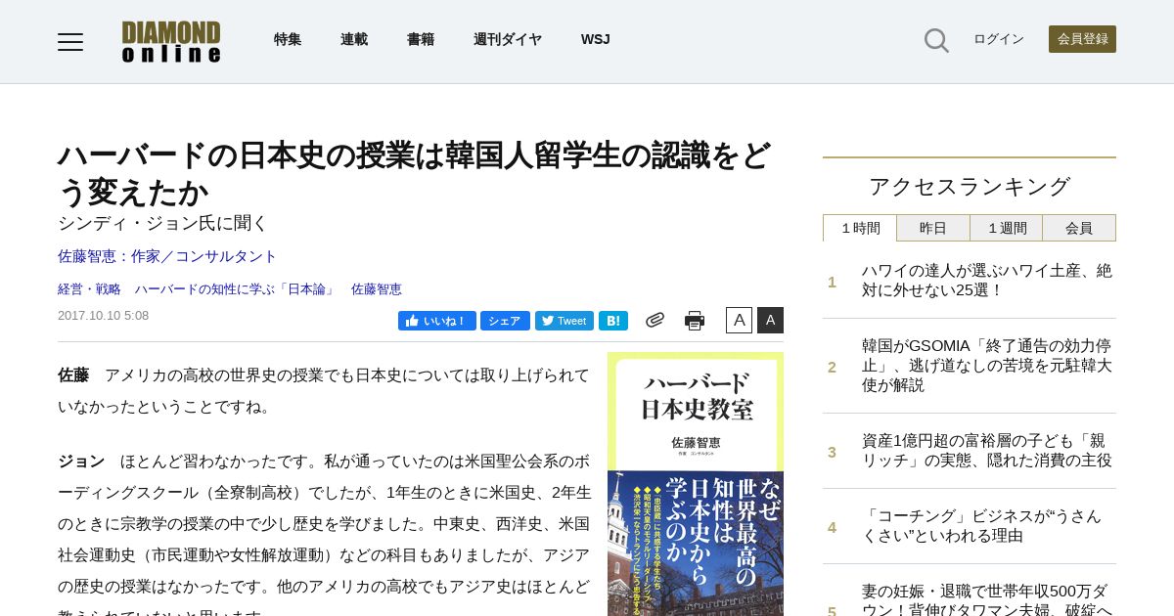Click the bold speaker name 佐藤 in article
This screenshot has width=1174, height=616.
[x=73, y=375]
